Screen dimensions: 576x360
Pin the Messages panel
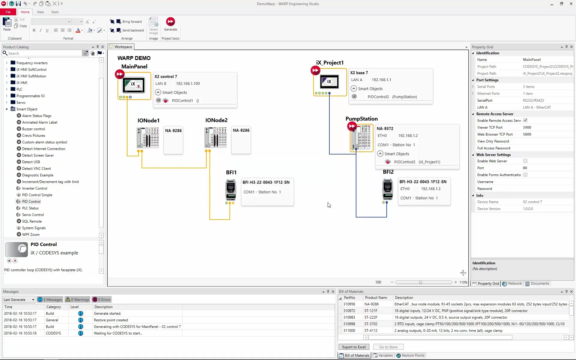[328, 292]
